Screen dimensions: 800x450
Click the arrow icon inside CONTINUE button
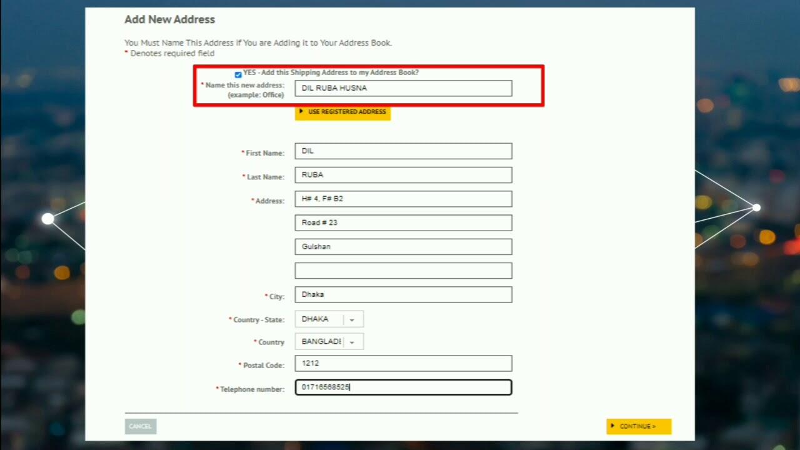[x=613, y=426]
